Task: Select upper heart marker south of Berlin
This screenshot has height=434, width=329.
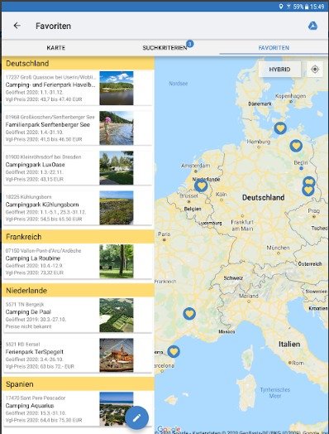Action: (x=309, y=181)
